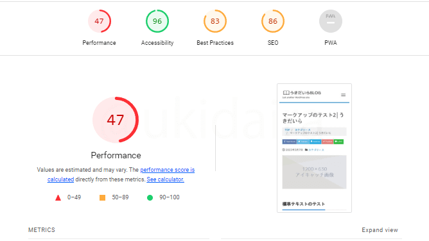The image size is (429, 241).
Task: Select the PWA category label
Action: [331, 43]
